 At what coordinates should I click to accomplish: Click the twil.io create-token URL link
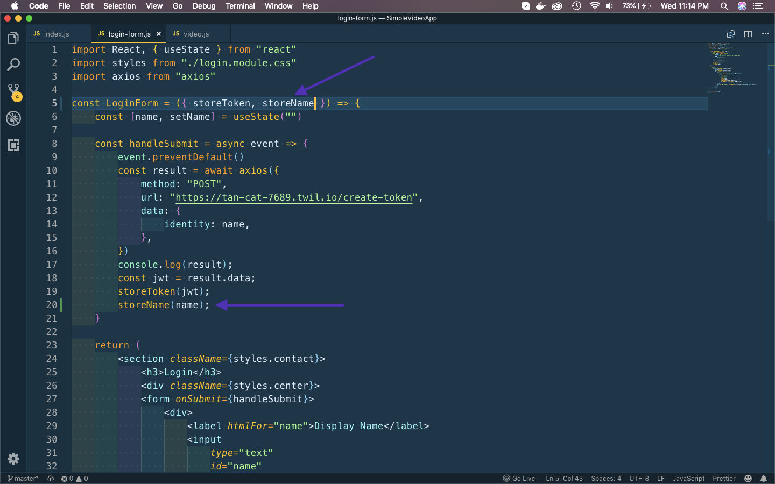coord(294,197)
